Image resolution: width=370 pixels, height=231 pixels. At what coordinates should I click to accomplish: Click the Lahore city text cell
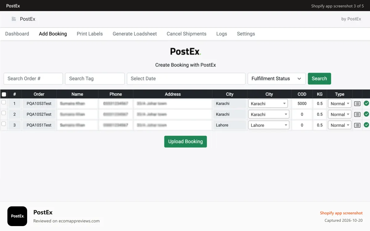click(230, 125)
